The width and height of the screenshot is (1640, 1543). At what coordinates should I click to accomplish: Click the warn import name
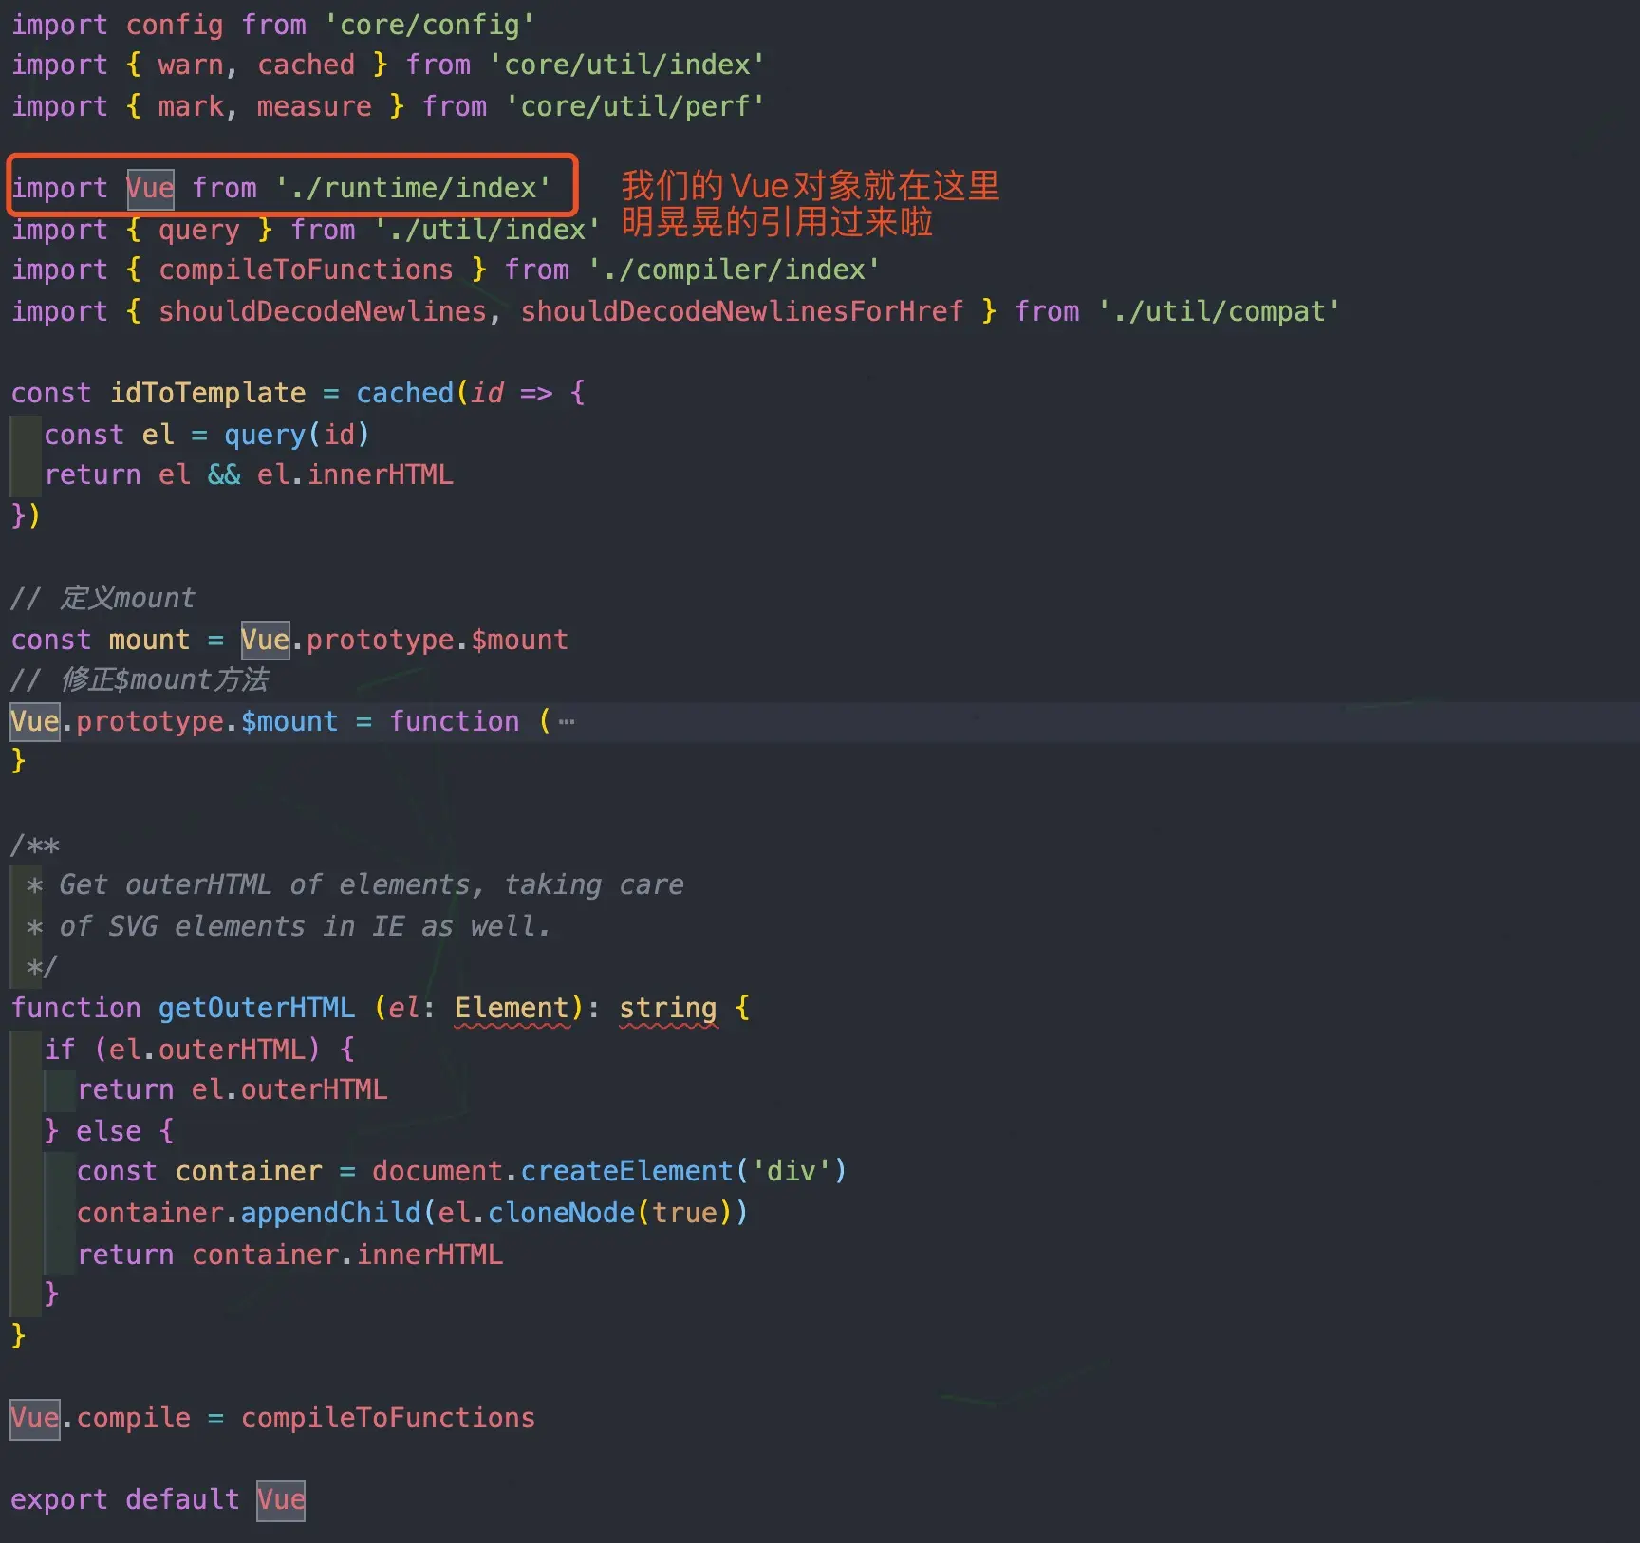[x=191, y=65]
